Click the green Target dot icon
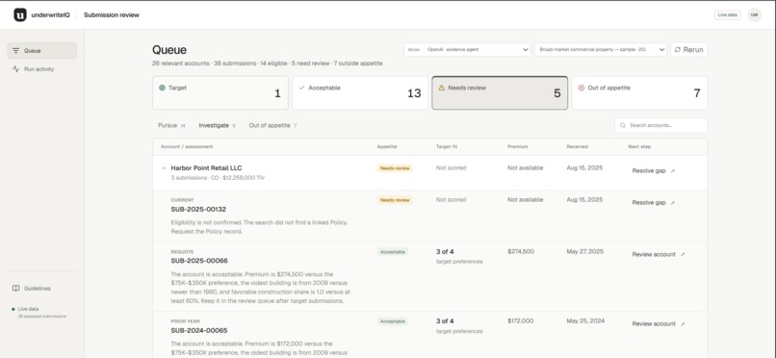The image size is (776, 358). click(x=162, y=88)
